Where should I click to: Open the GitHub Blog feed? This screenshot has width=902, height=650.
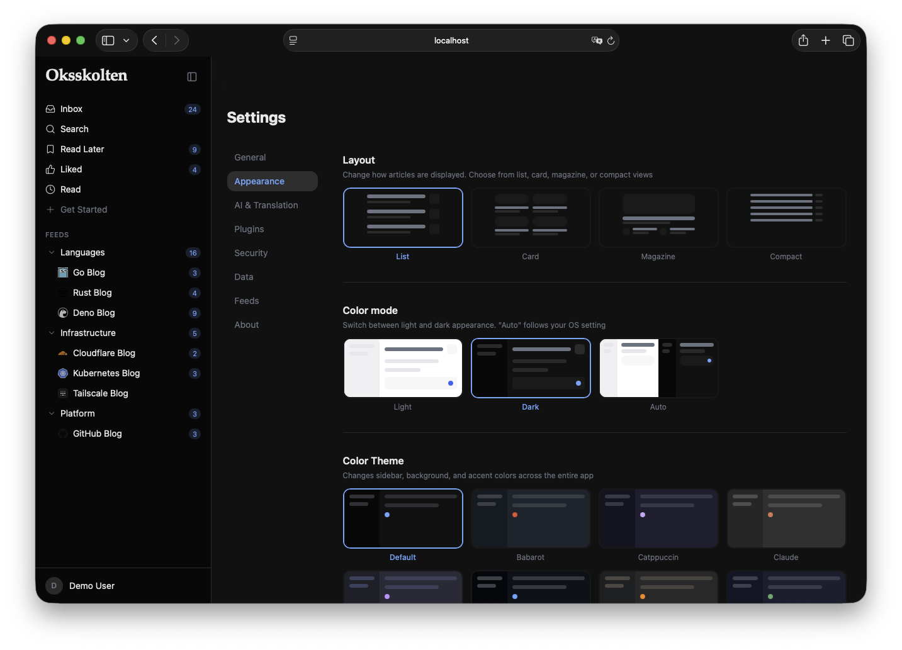[x=98, y=434]
